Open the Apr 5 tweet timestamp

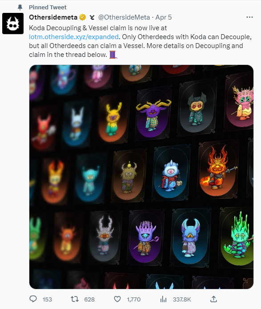(164, 17)
